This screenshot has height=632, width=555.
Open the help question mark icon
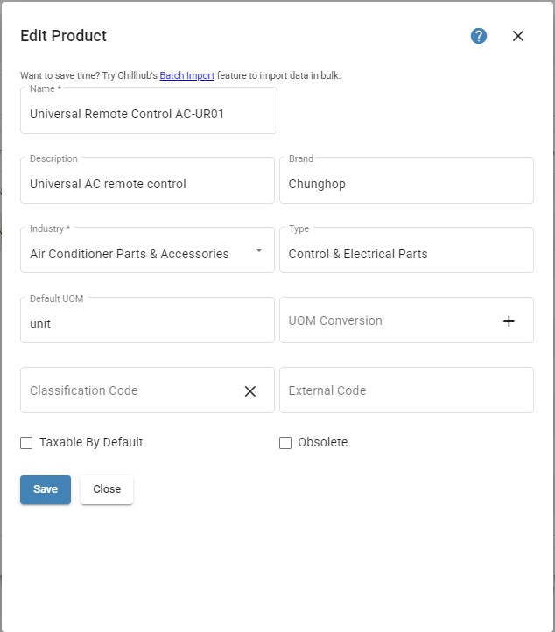click(479, 36)
